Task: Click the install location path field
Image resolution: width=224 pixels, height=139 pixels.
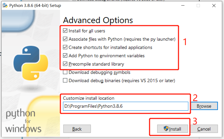Action: 126,106
